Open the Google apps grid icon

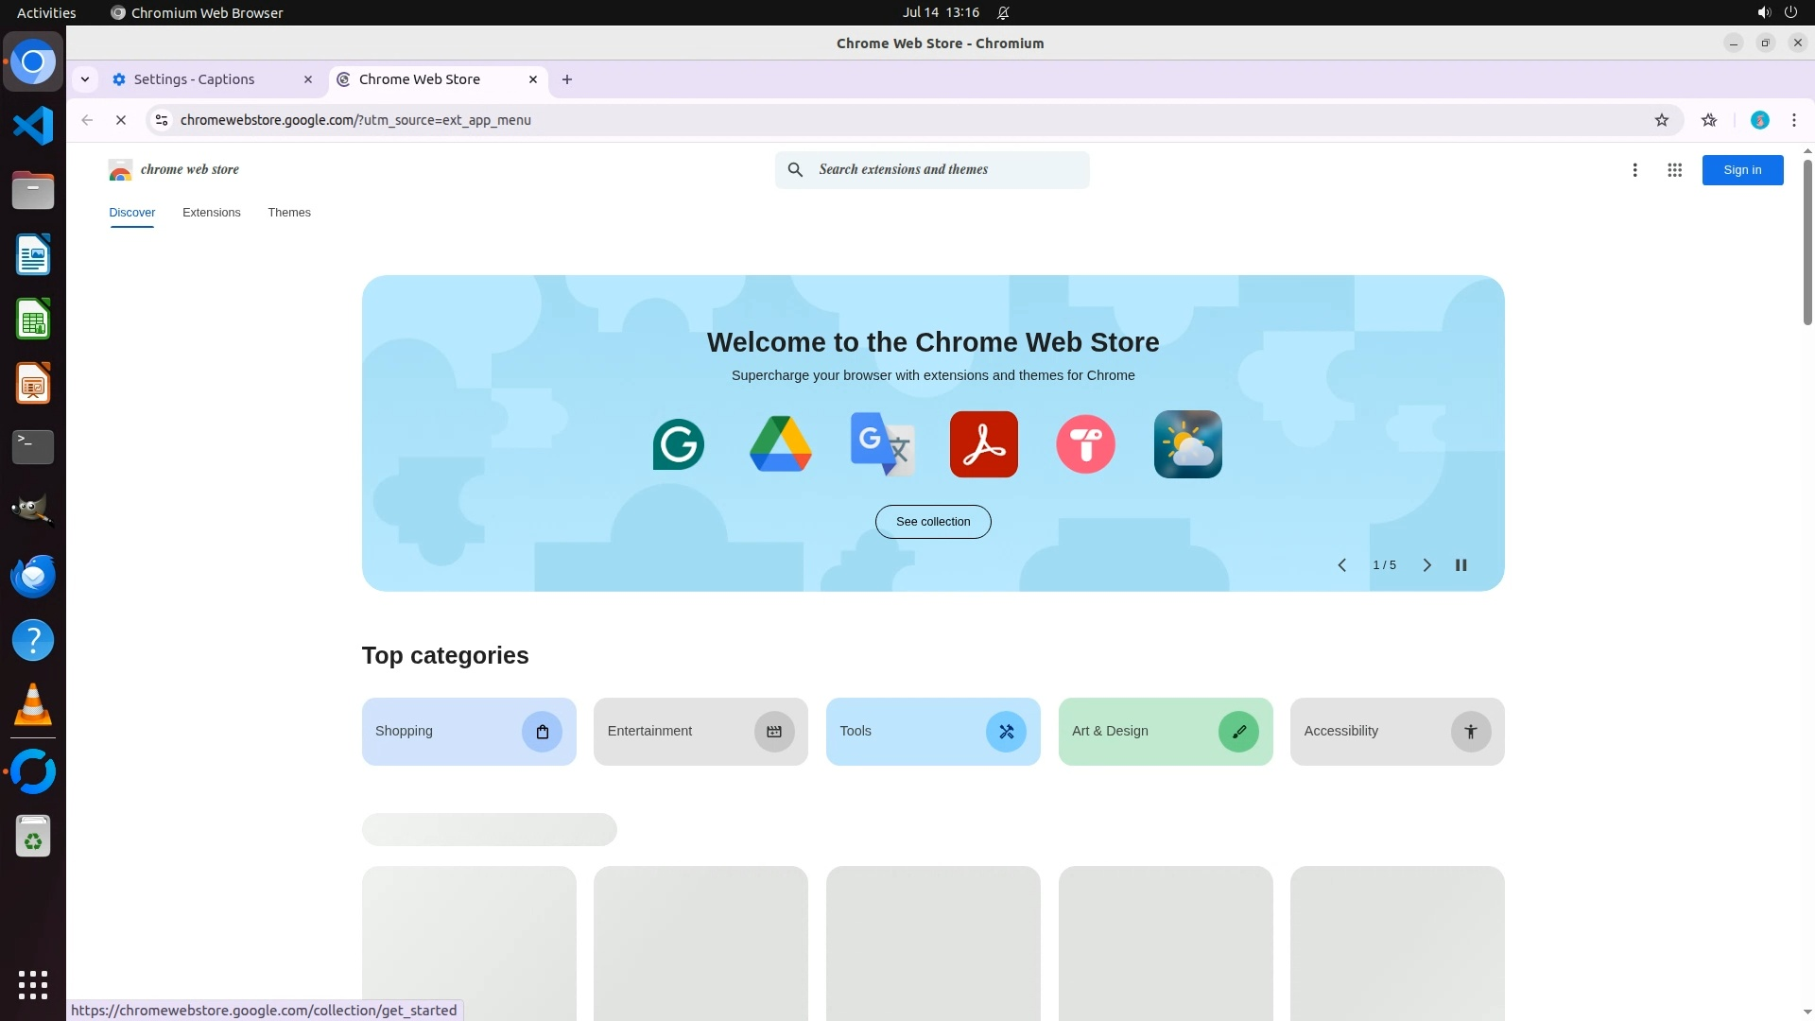tap(1674, 170)
